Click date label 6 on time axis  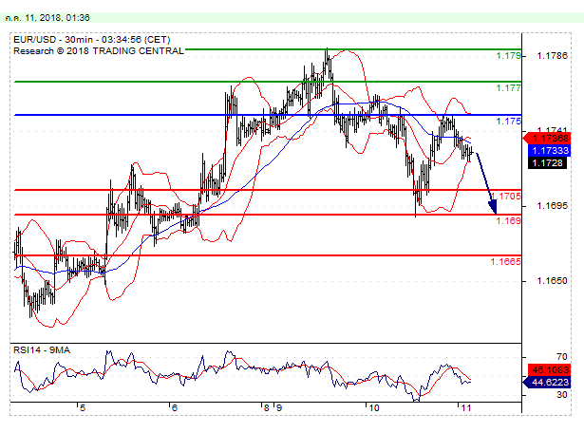coord(175,408)
